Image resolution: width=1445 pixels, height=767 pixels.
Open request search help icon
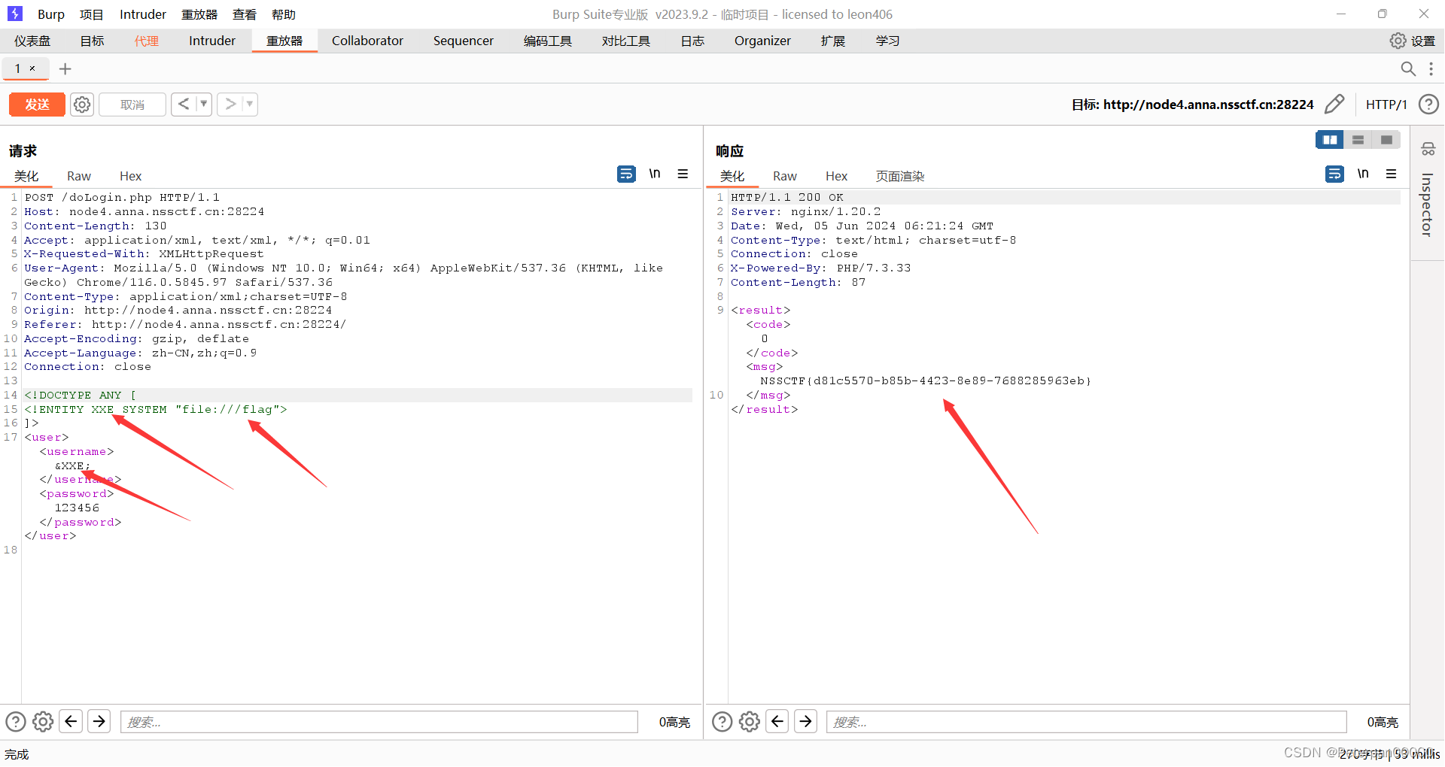point(16,722)
